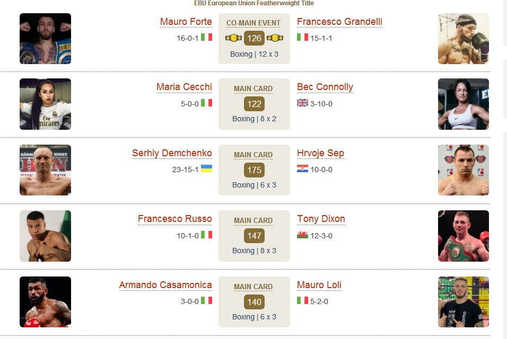Open Francesco Russo's photo thumbnail

(x=45, y=236)
